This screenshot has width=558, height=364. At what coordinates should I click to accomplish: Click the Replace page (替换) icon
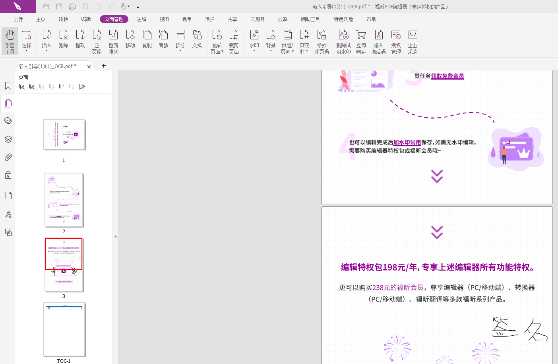coord(163,39)
